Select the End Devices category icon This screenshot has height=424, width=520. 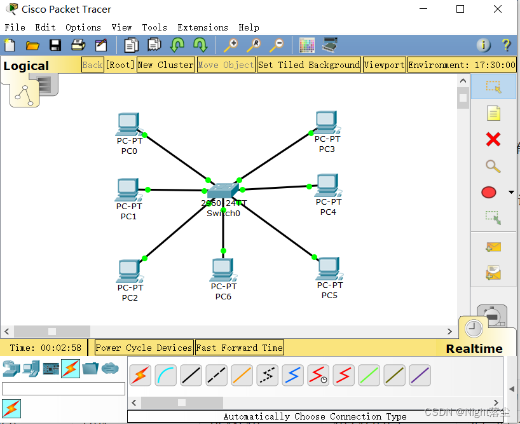tap(31, 369)
